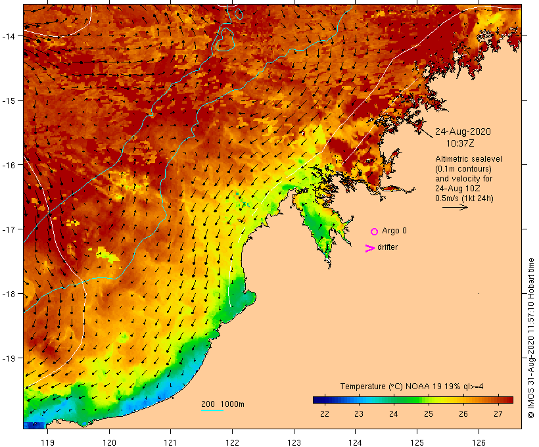Click the 'Altimetric sealevel' text line
Viewport: 539px width, 447px height.
(x=469, y=159)
